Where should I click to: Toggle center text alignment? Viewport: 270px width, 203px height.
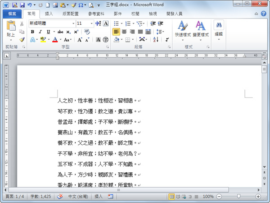(x=124, y=32)
